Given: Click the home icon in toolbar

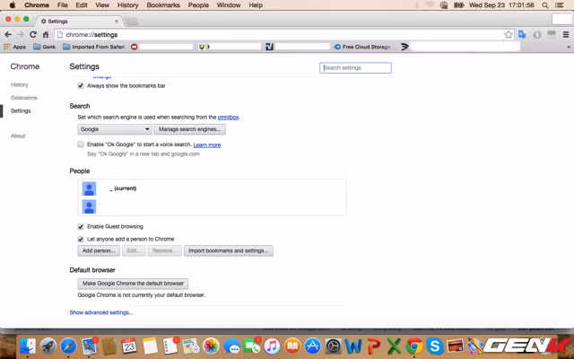Looking at the screenshot, I should 46,34.
